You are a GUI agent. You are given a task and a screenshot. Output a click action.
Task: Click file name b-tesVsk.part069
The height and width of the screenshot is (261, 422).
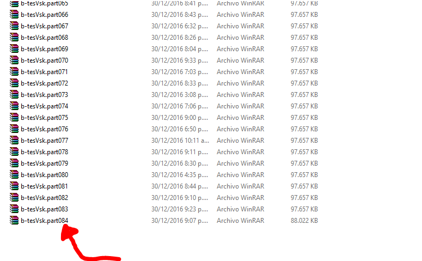pyautogui.click(x=45, y=49)
